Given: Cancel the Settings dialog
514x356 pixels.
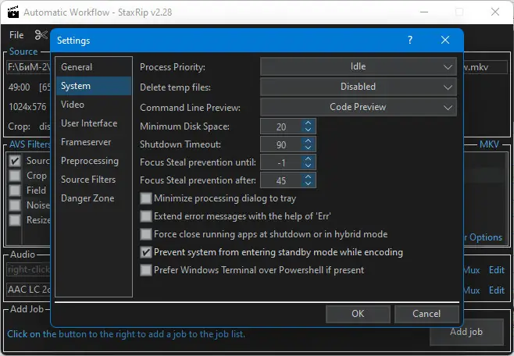Looking at the screenshot, I should (426, 314).
